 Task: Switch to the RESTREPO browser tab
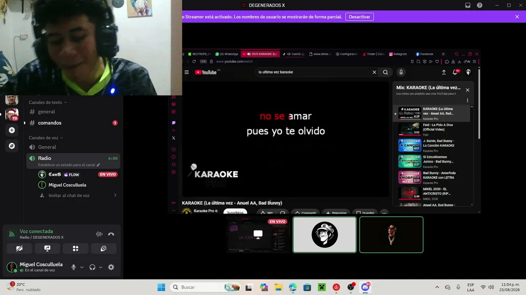point(199,54)
